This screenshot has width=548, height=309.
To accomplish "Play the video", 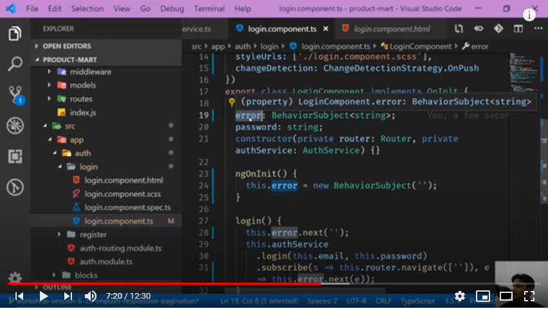I will click(x=43, y=296).
